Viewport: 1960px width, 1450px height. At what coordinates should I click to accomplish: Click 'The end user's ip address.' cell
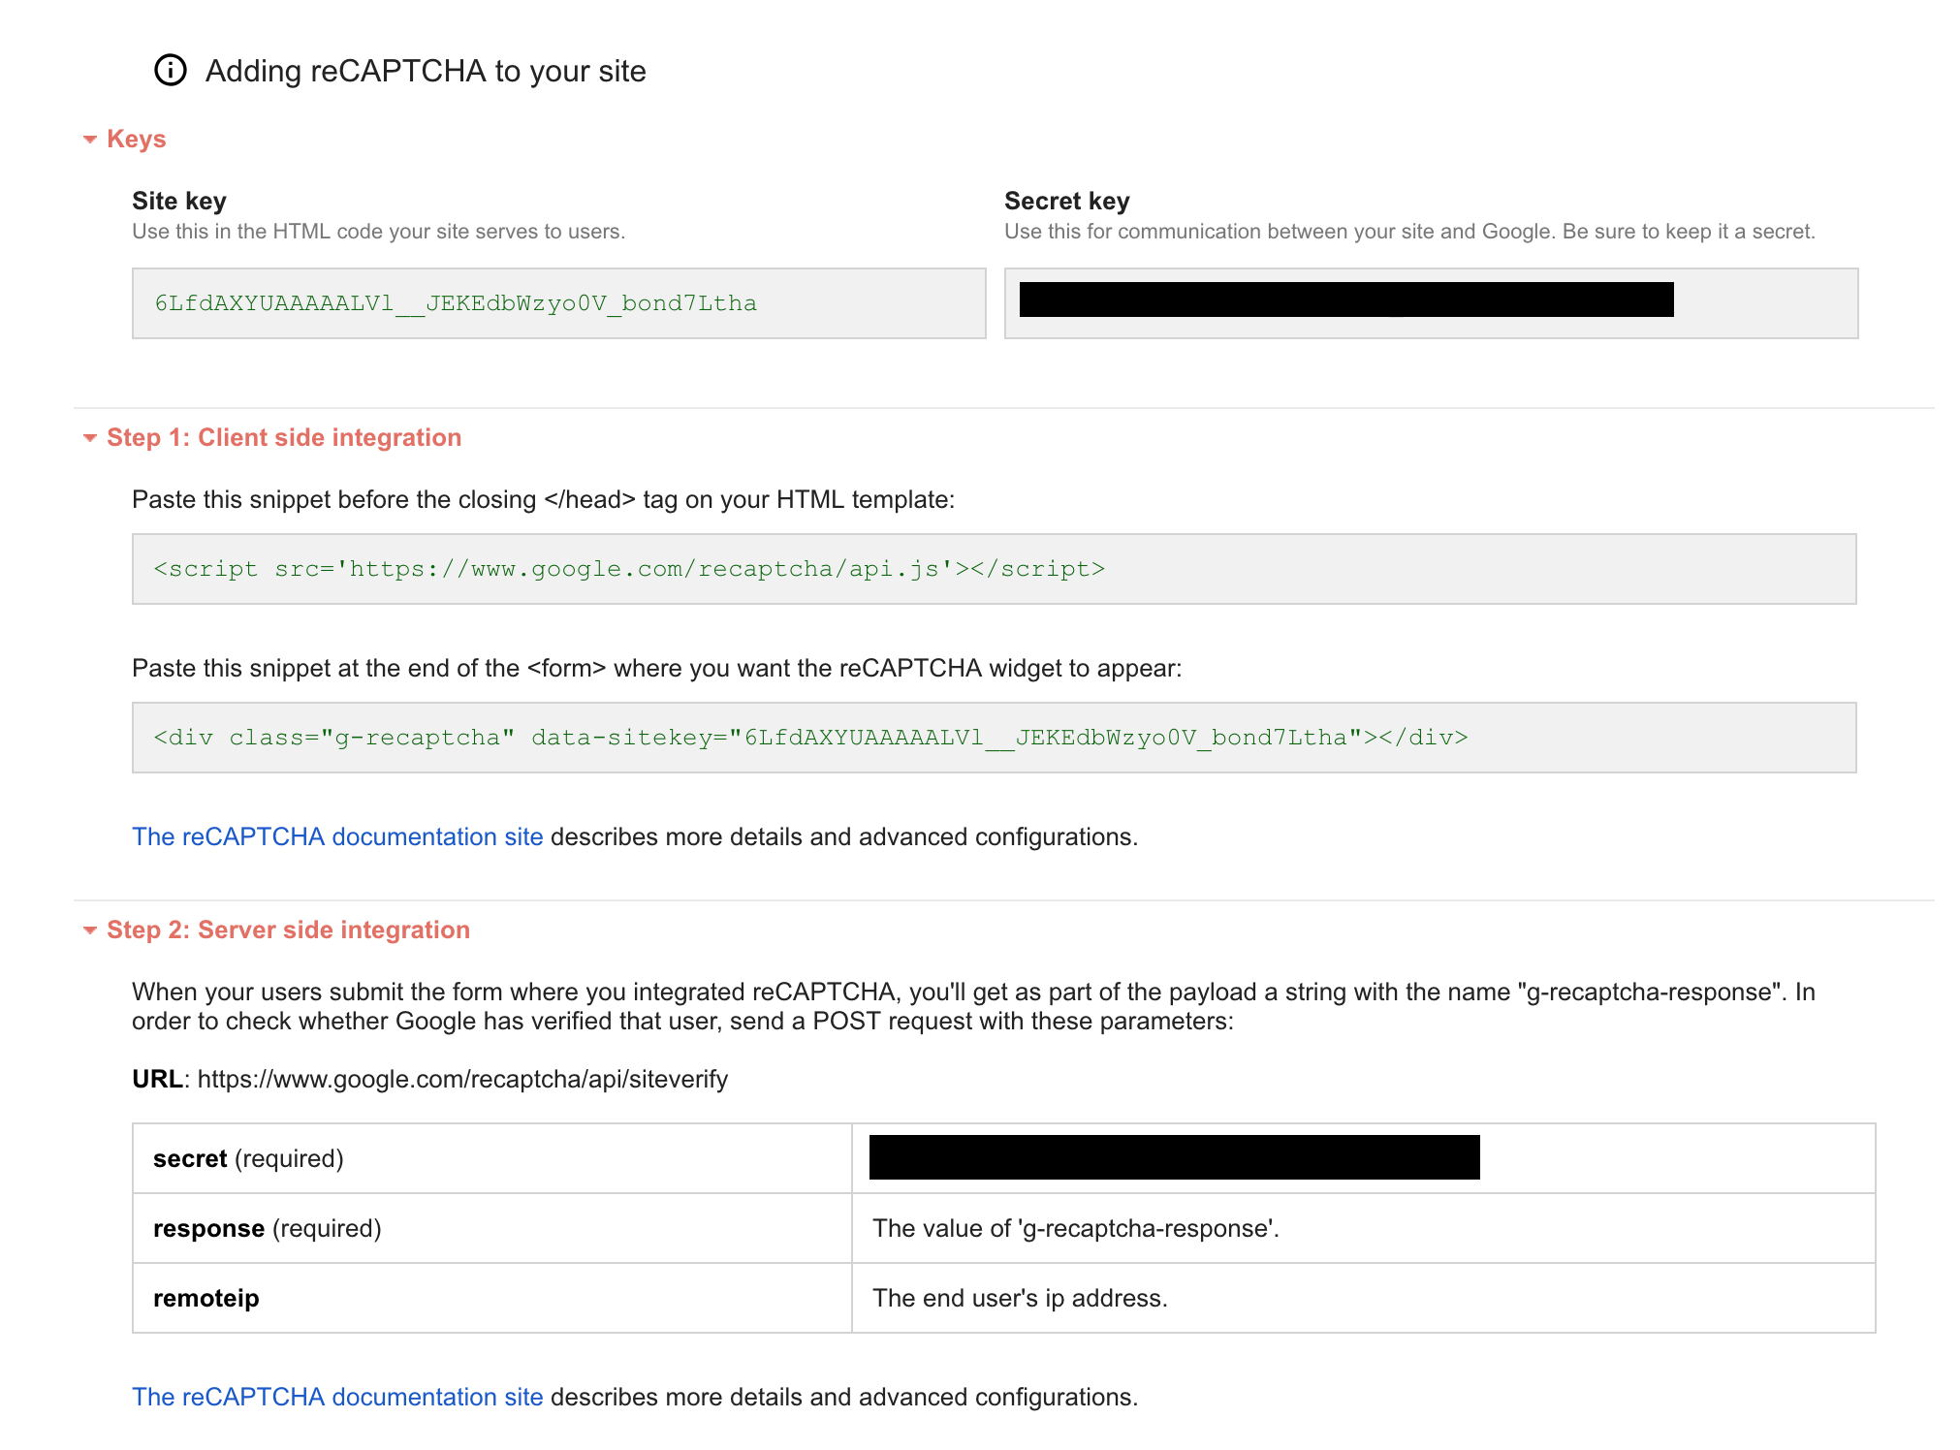[1020, 1299]
